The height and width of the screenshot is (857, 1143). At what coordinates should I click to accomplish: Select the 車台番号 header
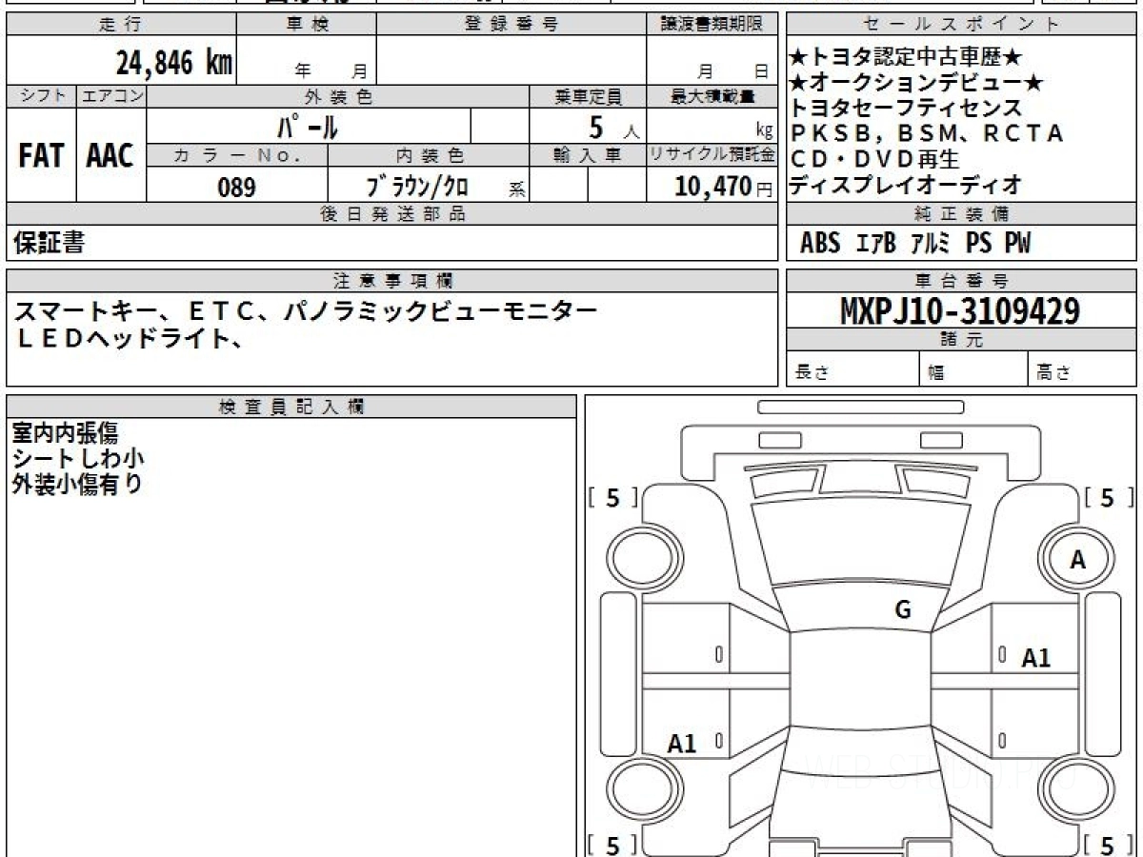962,281
